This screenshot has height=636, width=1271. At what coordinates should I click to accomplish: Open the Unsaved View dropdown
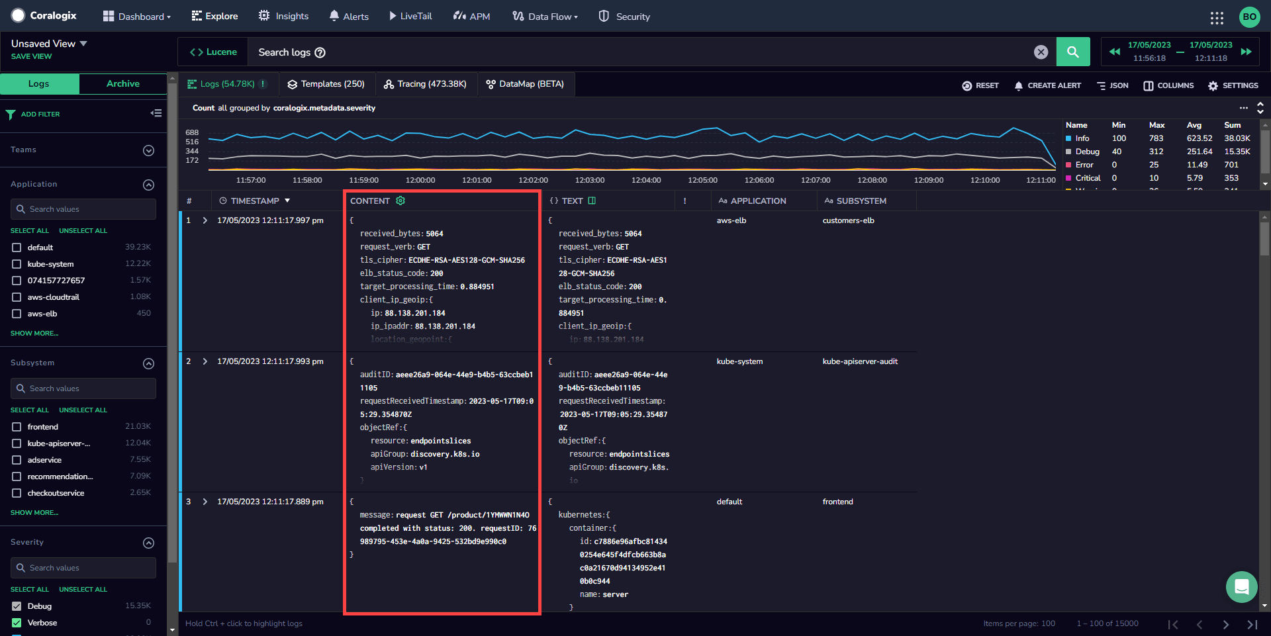pos(49,44)
